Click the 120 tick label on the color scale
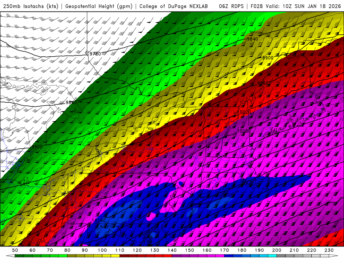The image size is (344, 258). pyautogui.click(x=137, y=250)
